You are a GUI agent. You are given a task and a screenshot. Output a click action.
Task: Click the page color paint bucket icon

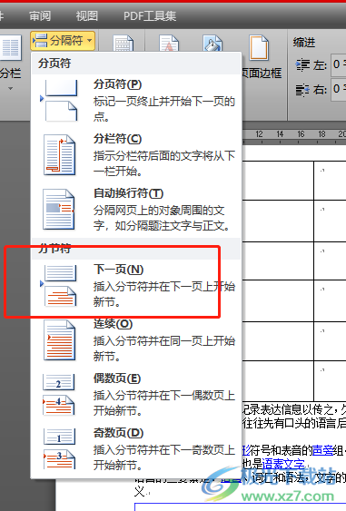213,43
